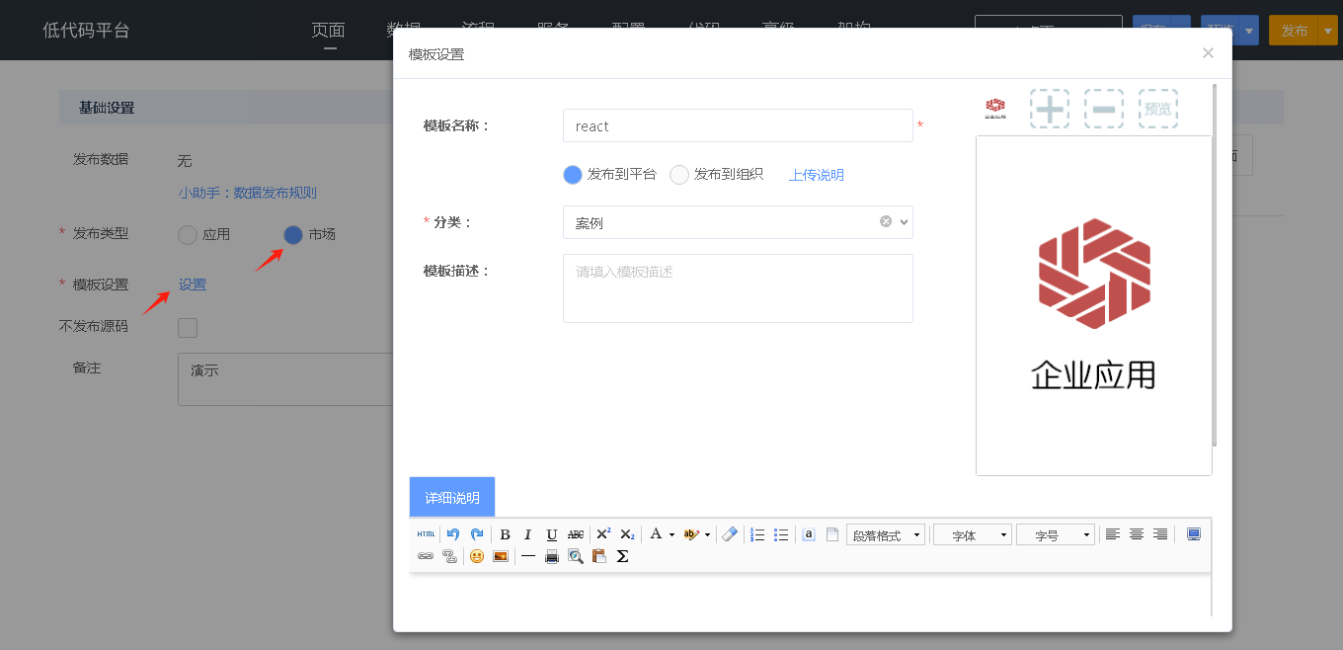This screenshot has width=1343, height=650.
Task: Apply subscript formatting
Action: [627, 534]
